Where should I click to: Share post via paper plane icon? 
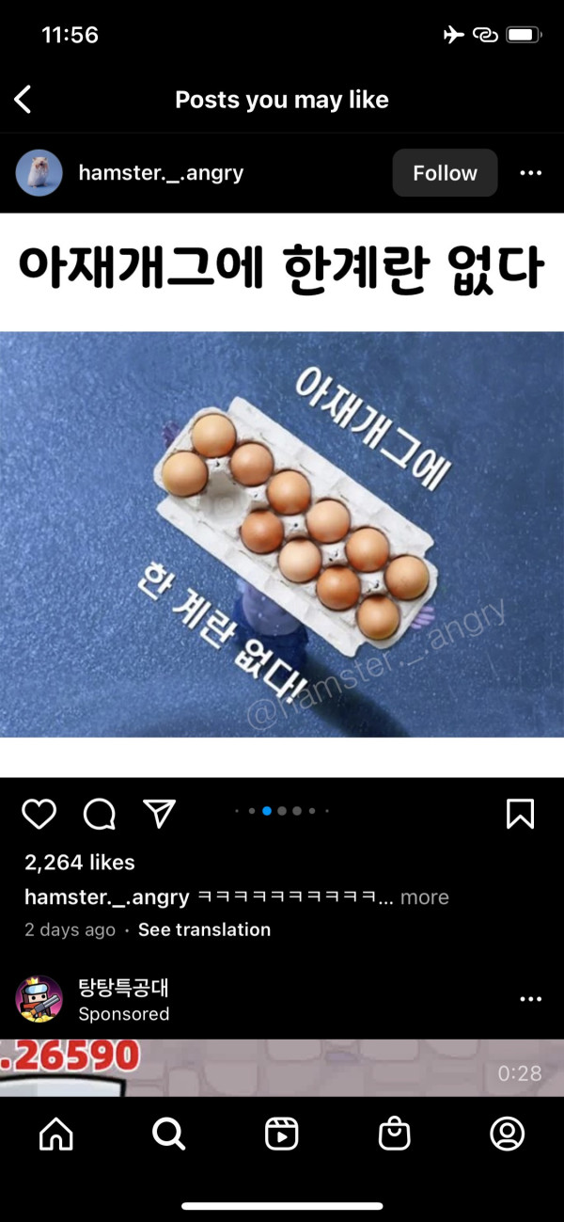tap(159, 814)
